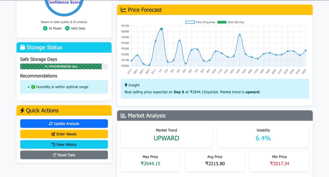Click the highlighted best sell point on 1/2
Viewport: 329px width, 177px height.
tap(161, 29)
